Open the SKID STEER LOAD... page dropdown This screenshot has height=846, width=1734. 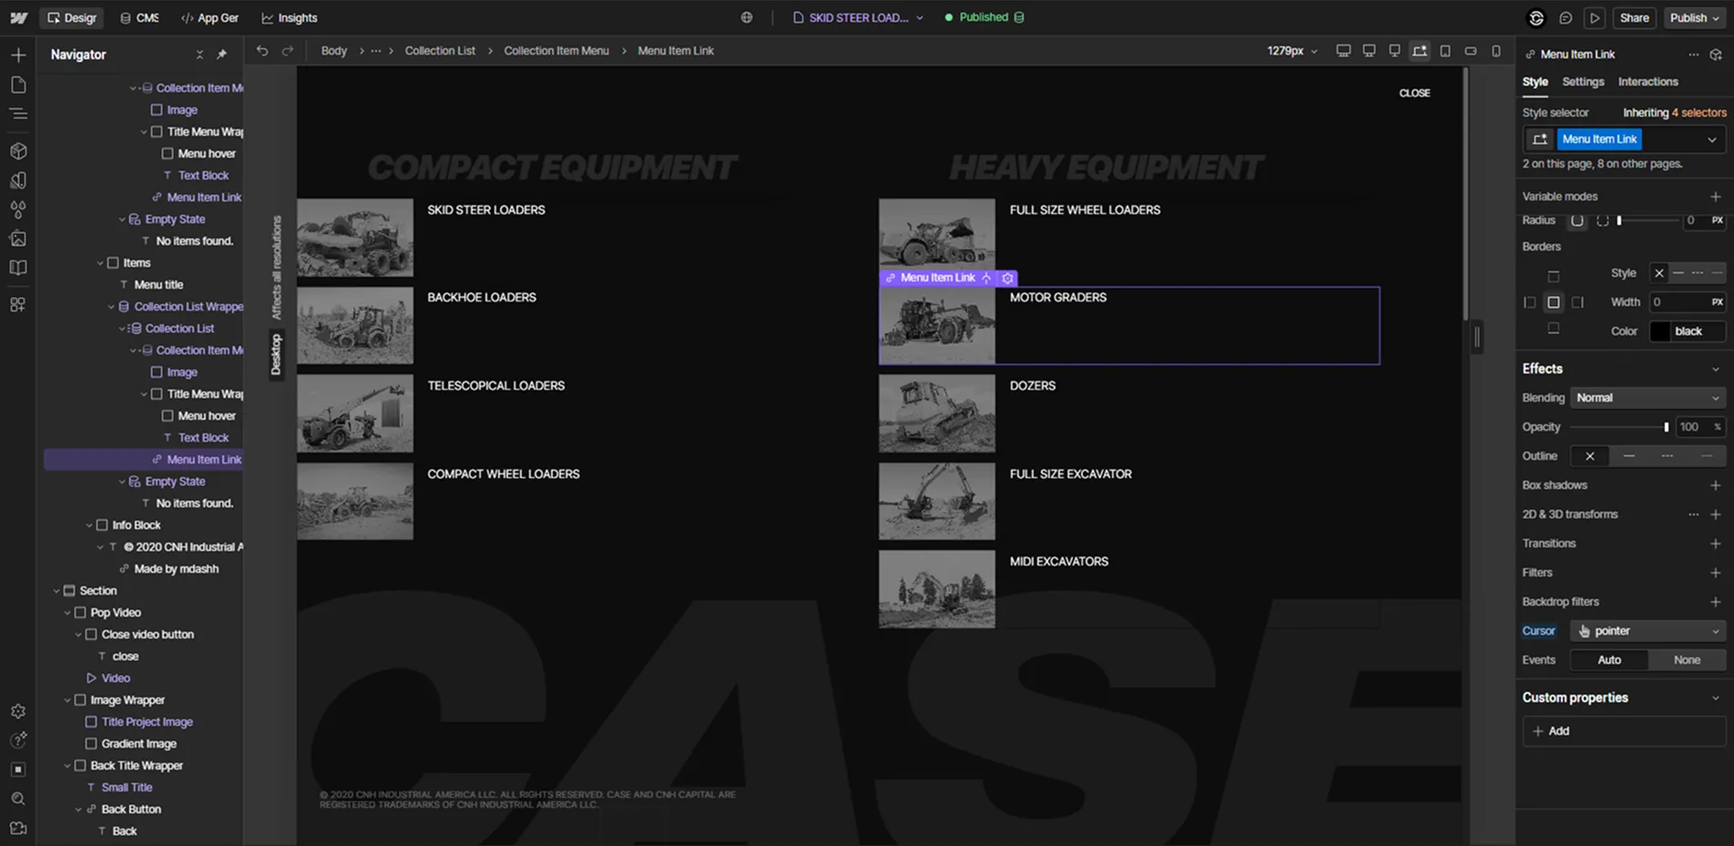pos(858,17)
